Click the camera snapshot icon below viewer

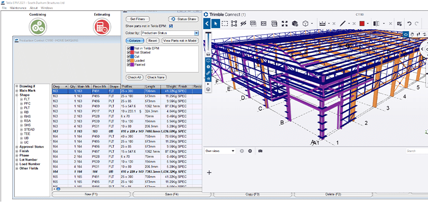pyautogui.click(x=260, y=151)
